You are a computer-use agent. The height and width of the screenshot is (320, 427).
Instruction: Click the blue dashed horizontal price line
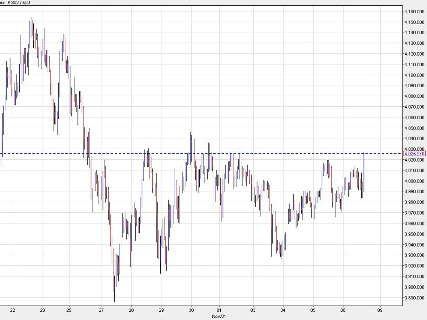coord(263,153)
